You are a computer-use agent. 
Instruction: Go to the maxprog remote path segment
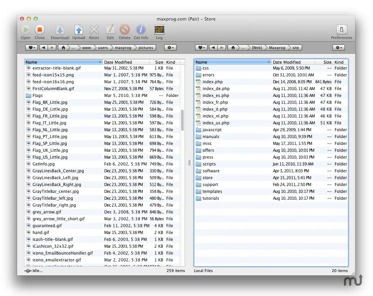[x=123, y=48]
